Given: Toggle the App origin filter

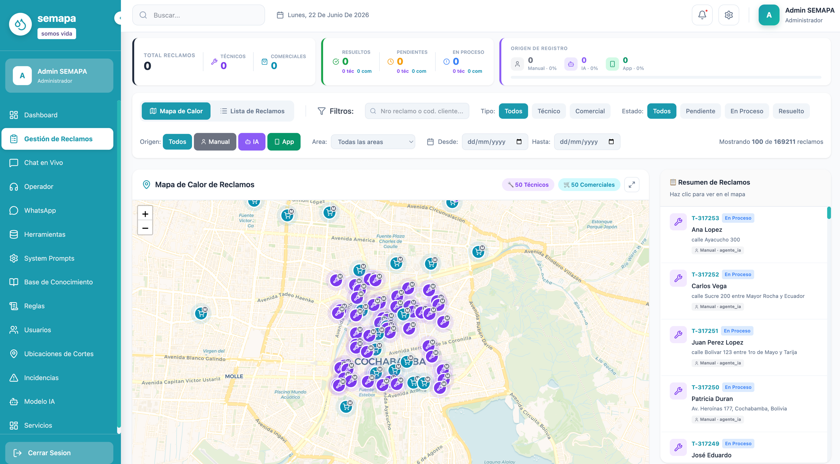Looking at the screenshot, I should [x=284, y=142].
